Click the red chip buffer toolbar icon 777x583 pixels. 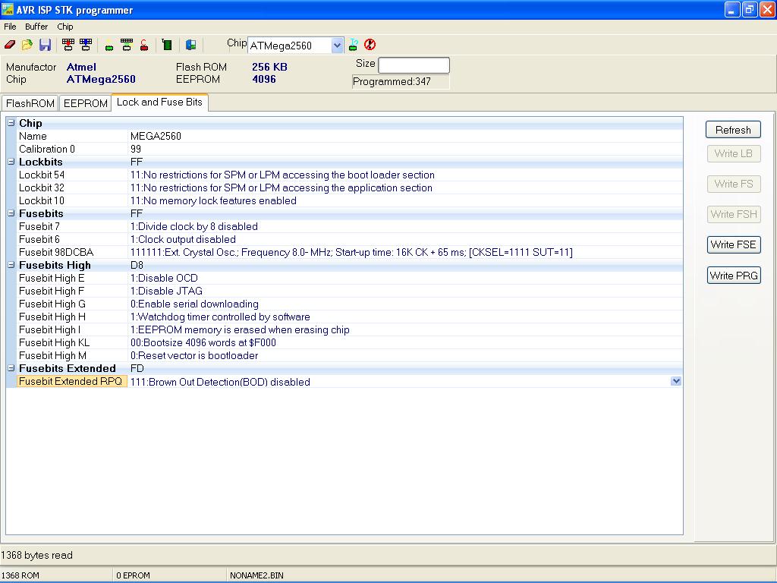68,45
